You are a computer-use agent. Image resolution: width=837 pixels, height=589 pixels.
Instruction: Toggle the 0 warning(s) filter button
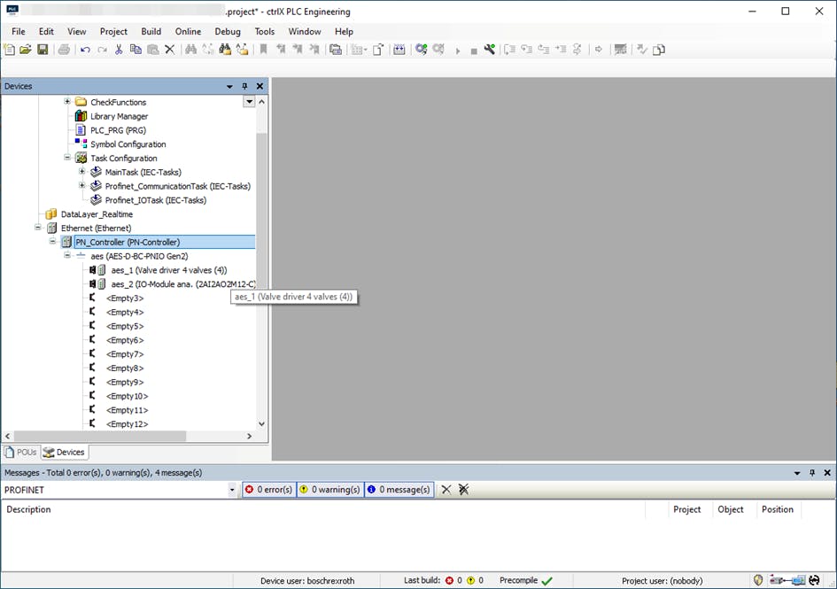click(329, 489)
